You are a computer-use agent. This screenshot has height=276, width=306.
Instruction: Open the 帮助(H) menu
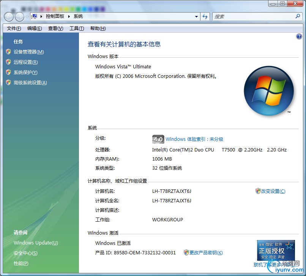coord(98,28)
